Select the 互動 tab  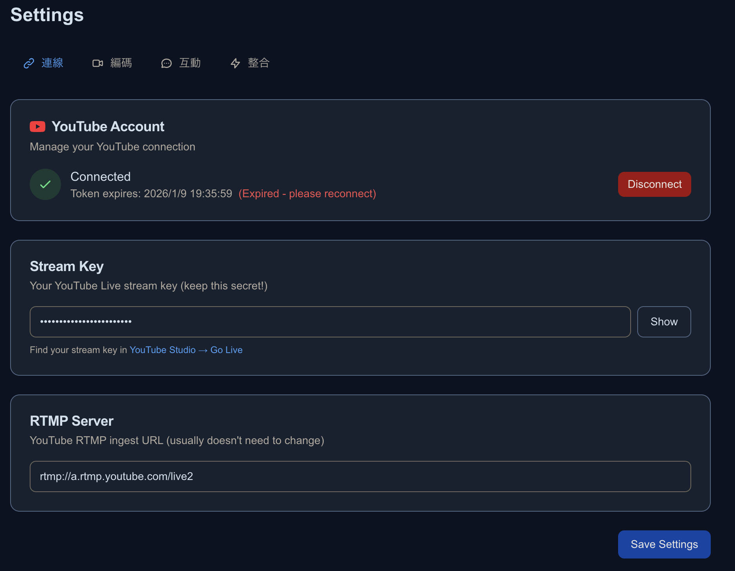pos(190,63)
